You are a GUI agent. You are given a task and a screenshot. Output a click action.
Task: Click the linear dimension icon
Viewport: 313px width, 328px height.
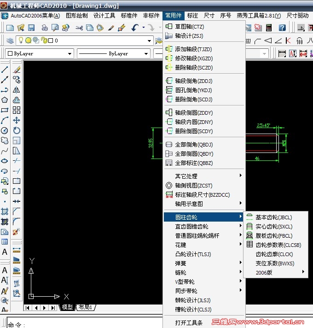point(282,53)
